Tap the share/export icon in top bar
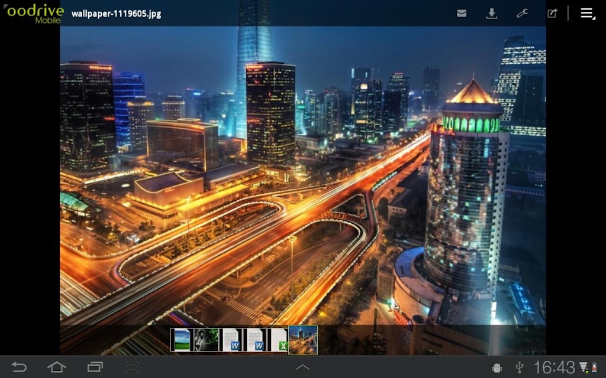 click(x=552, y=14)
